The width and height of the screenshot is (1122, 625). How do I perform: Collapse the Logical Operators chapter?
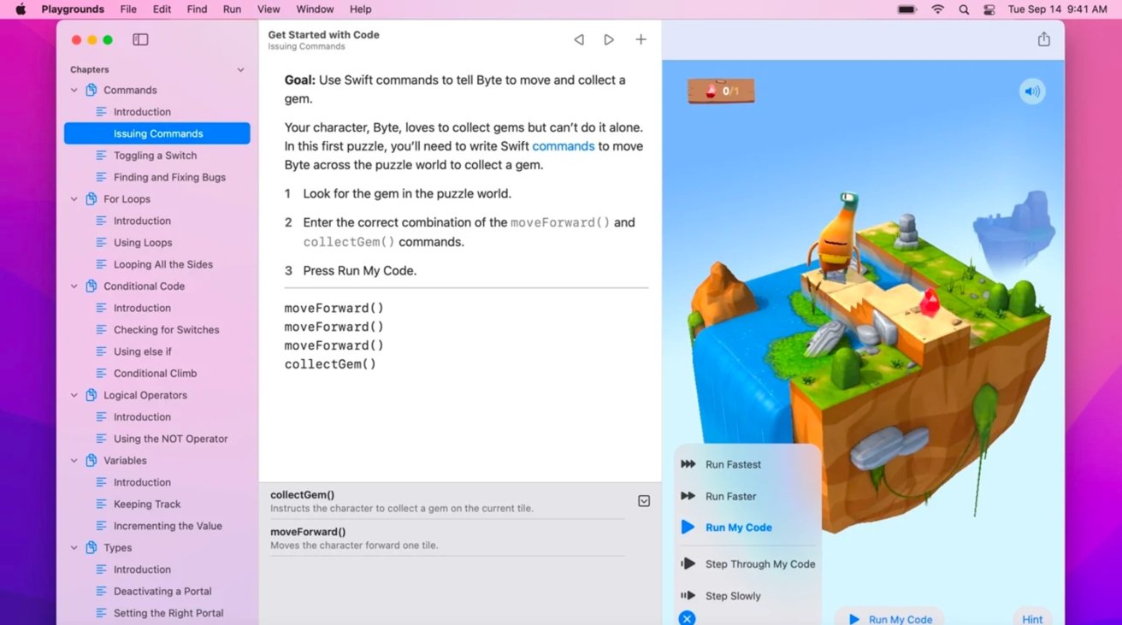tap(74, 396)
